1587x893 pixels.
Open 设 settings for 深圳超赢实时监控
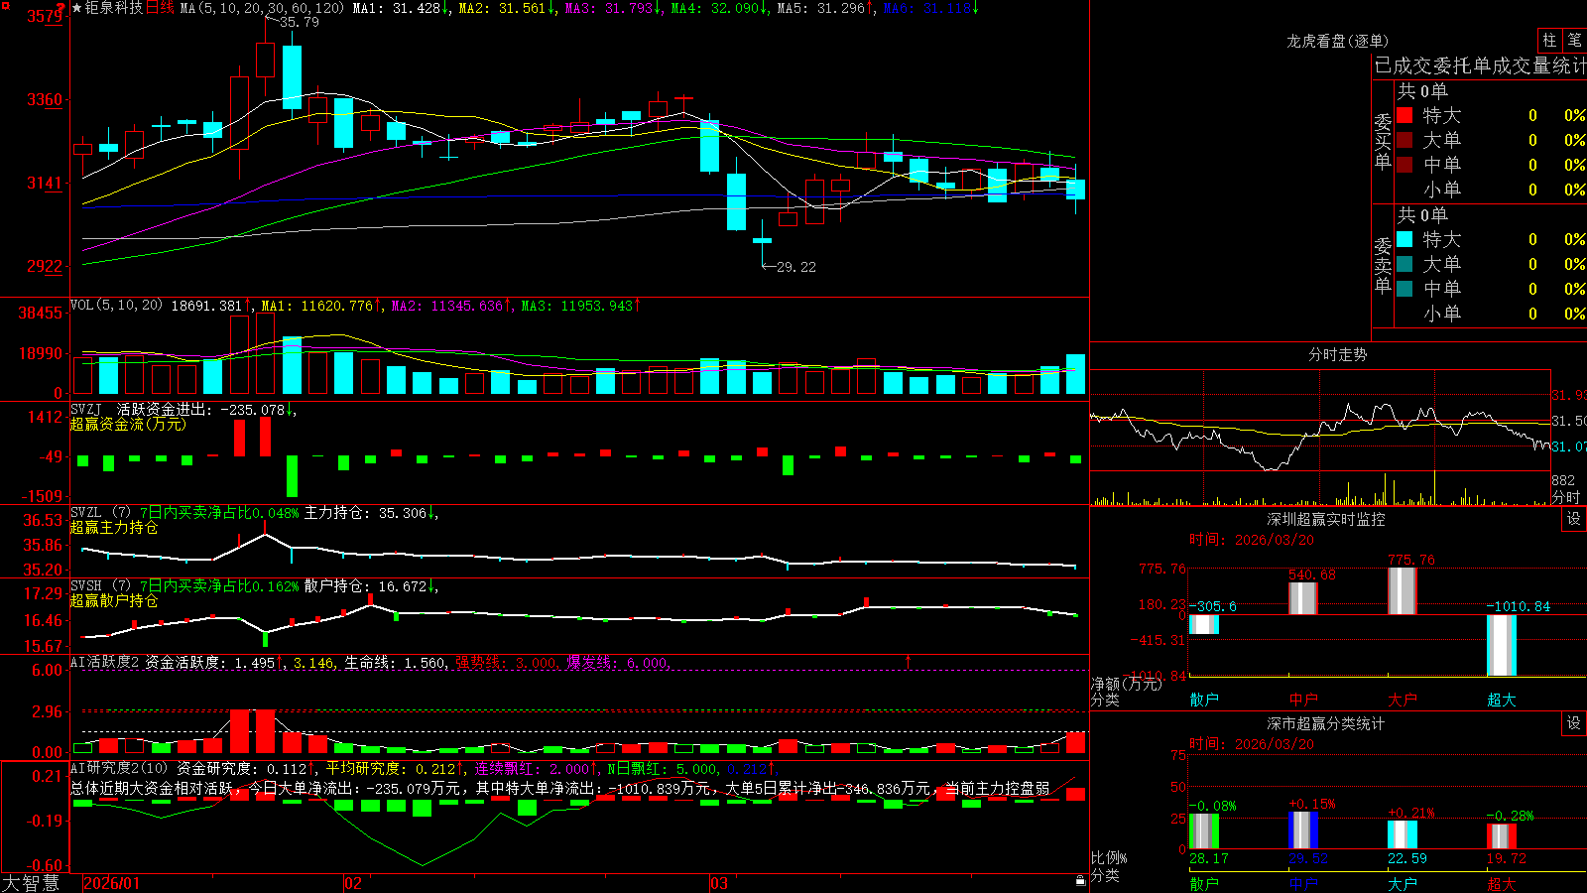(x=1574, y=519)
